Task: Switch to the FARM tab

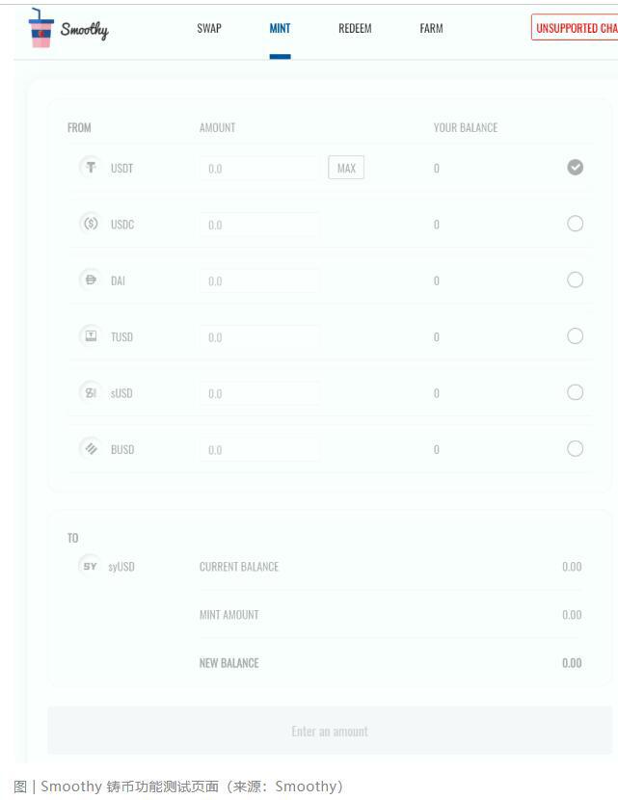Action: (431, 29)
